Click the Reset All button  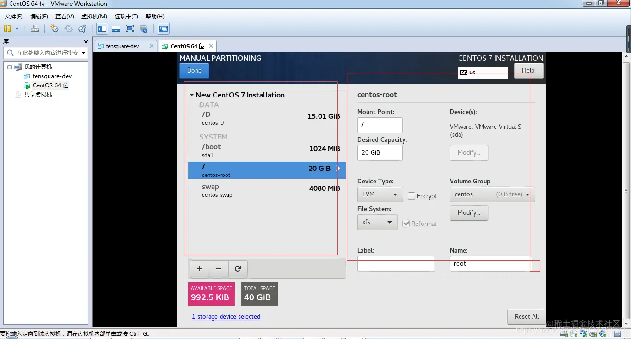[527, 317]
